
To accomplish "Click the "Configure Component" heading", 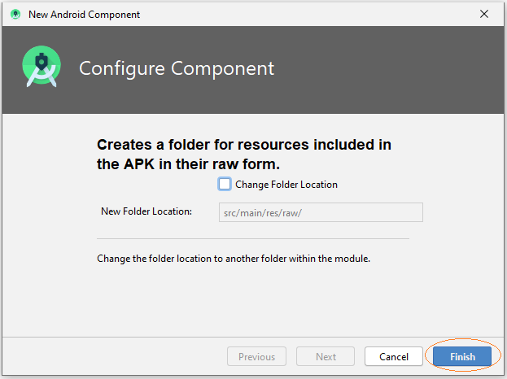I will [x=177, y=68].
